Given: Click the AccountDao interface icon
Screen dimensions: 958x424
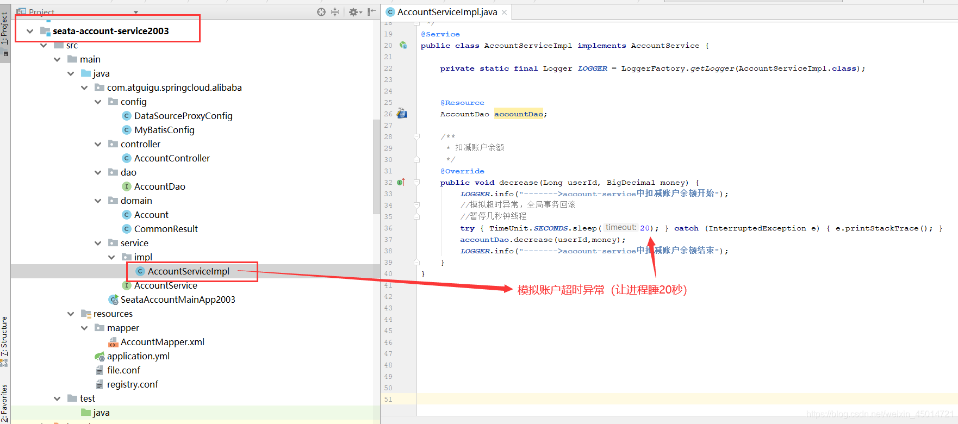Looking at the screenshot, I should [x=127, y=186].
